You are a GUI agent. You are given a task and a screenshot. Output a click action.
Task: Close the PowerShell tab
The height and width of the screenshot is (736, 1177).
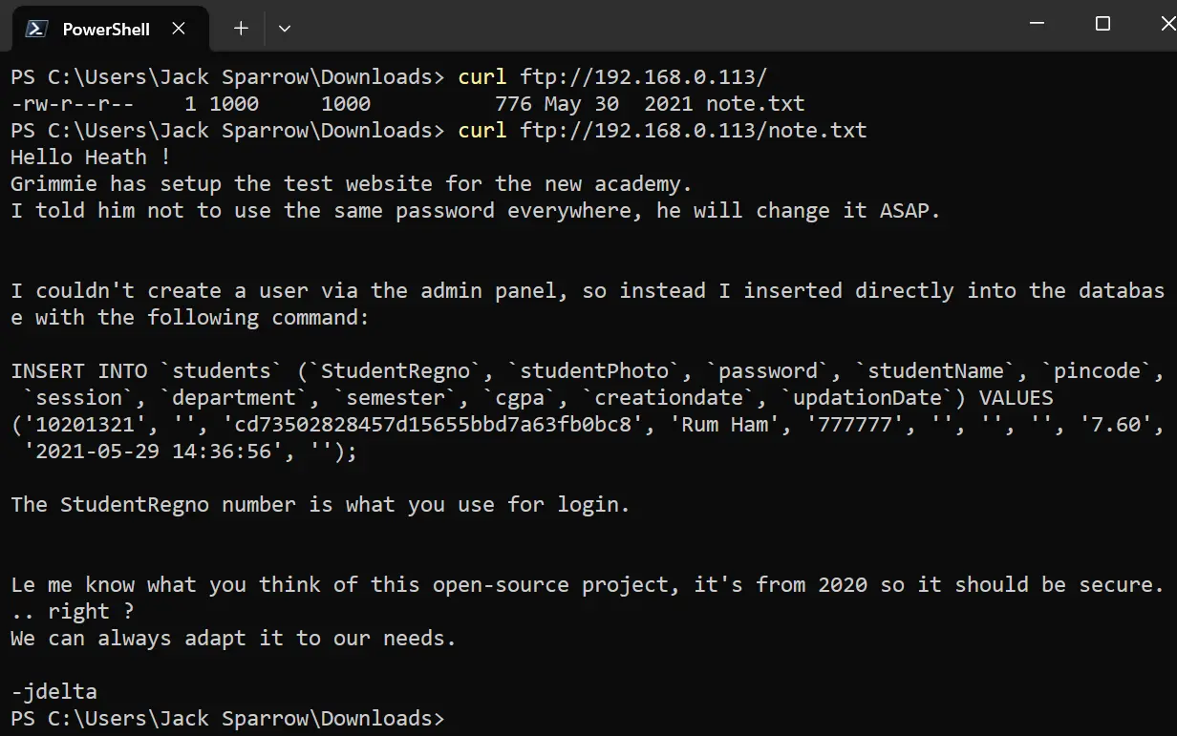(x=179, y=29)
